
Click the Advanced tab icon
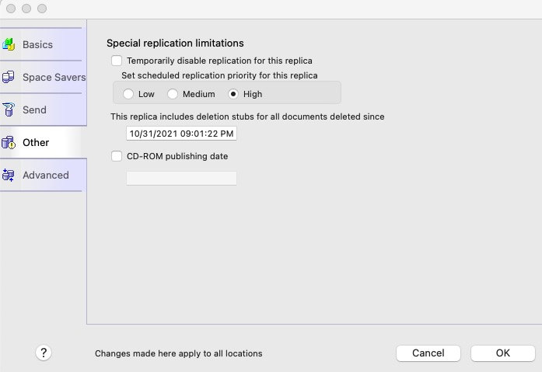click(9, 175)
